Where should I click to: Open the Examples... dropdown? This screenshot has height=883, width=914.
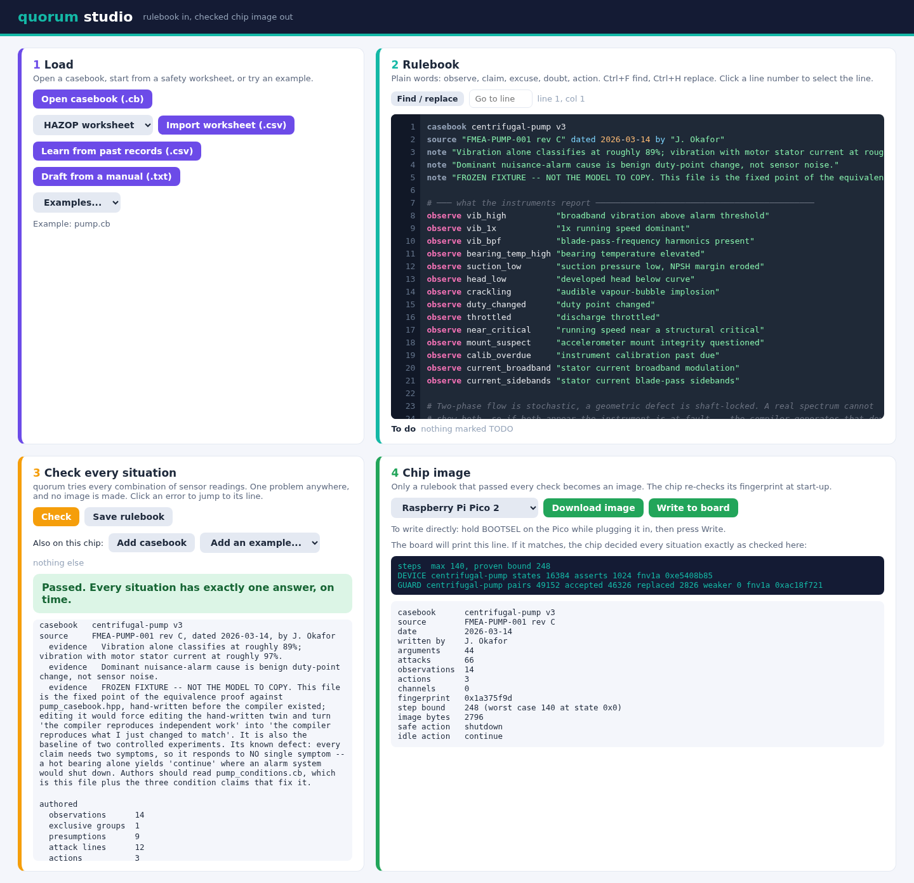[x=77, y=202]
